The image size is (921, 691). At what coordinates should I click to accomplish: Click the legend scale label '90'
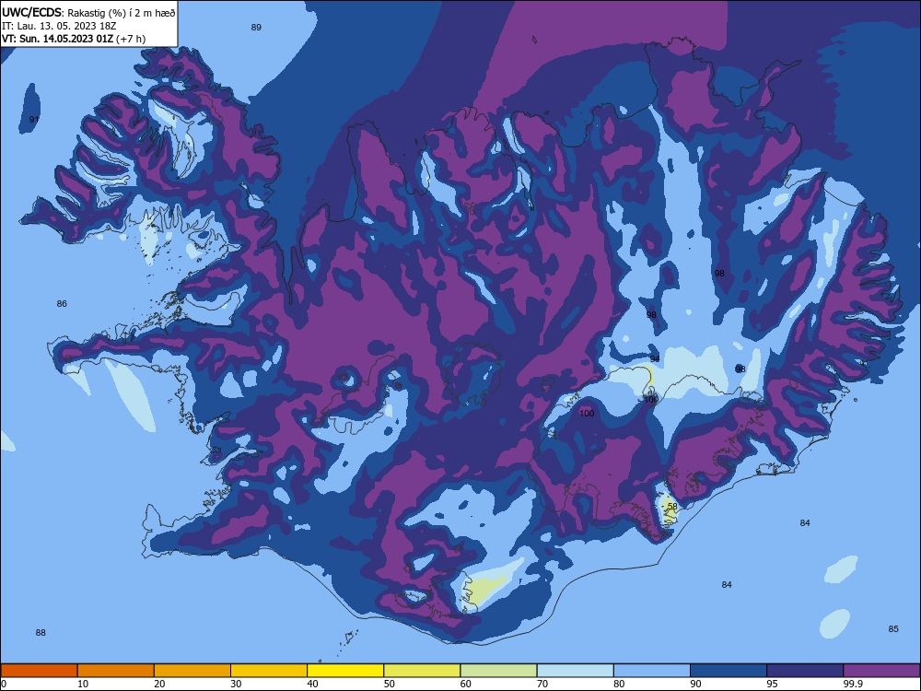click(x=696, y=684)
